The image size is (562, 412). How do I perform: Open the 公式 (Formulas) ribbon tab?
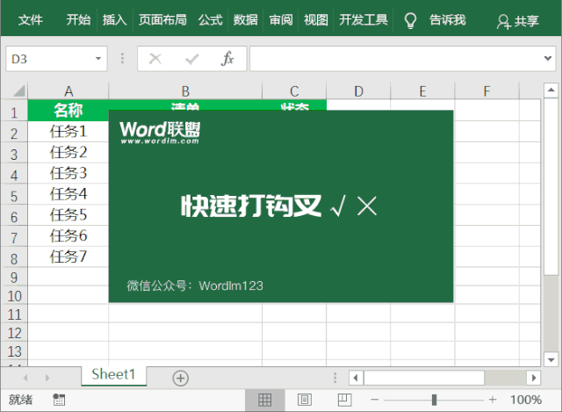point(210,20)
